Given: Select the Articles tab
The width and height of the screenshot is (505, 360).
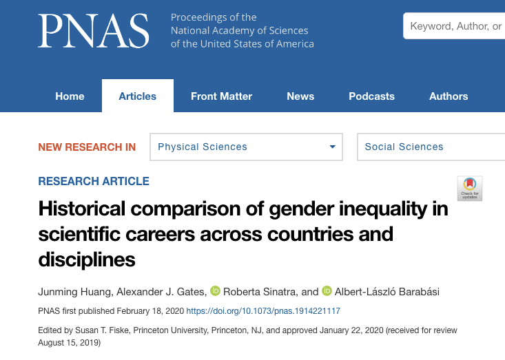Looking at the screenshot, I should (x=138, y=96).
